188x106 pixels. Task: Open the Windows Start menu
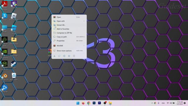(78, 103)
